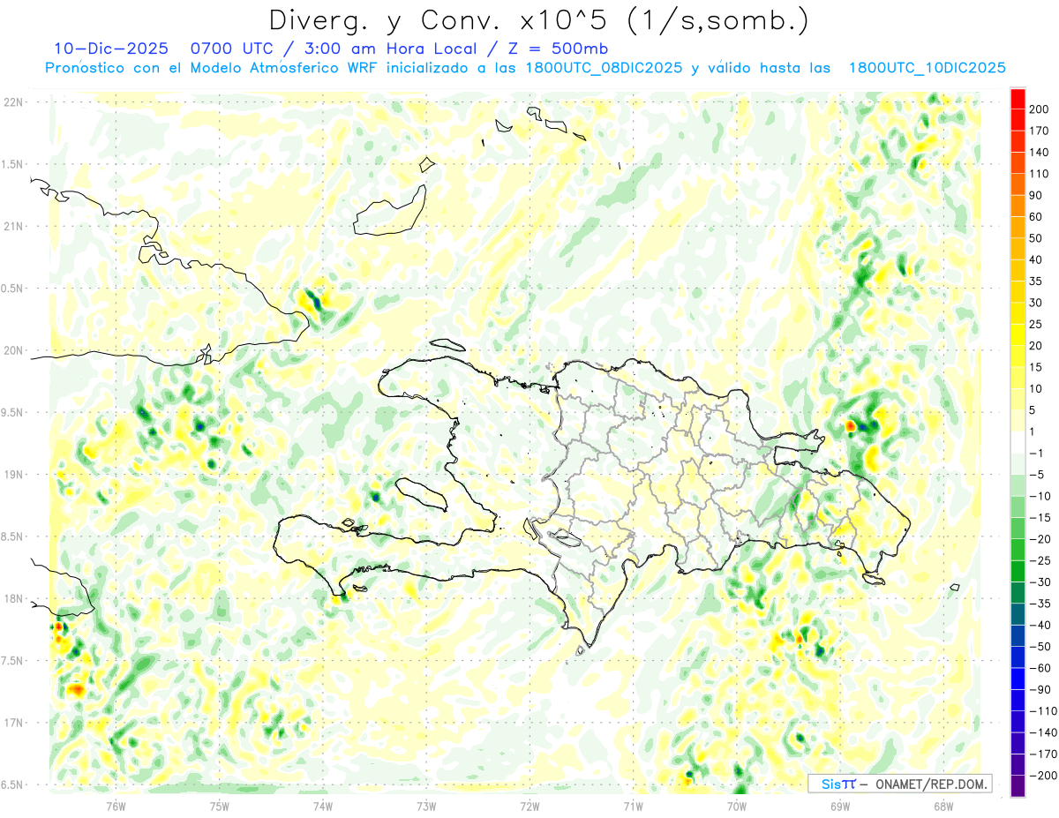Click the colorbar value '-5' label
This screenshot has height=818, width=1059.
point(1037,475)
